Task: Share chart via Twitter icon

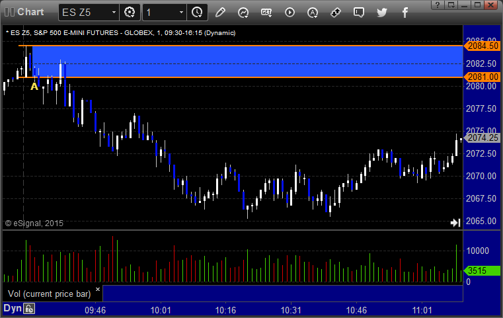Action: click(382, 13)
